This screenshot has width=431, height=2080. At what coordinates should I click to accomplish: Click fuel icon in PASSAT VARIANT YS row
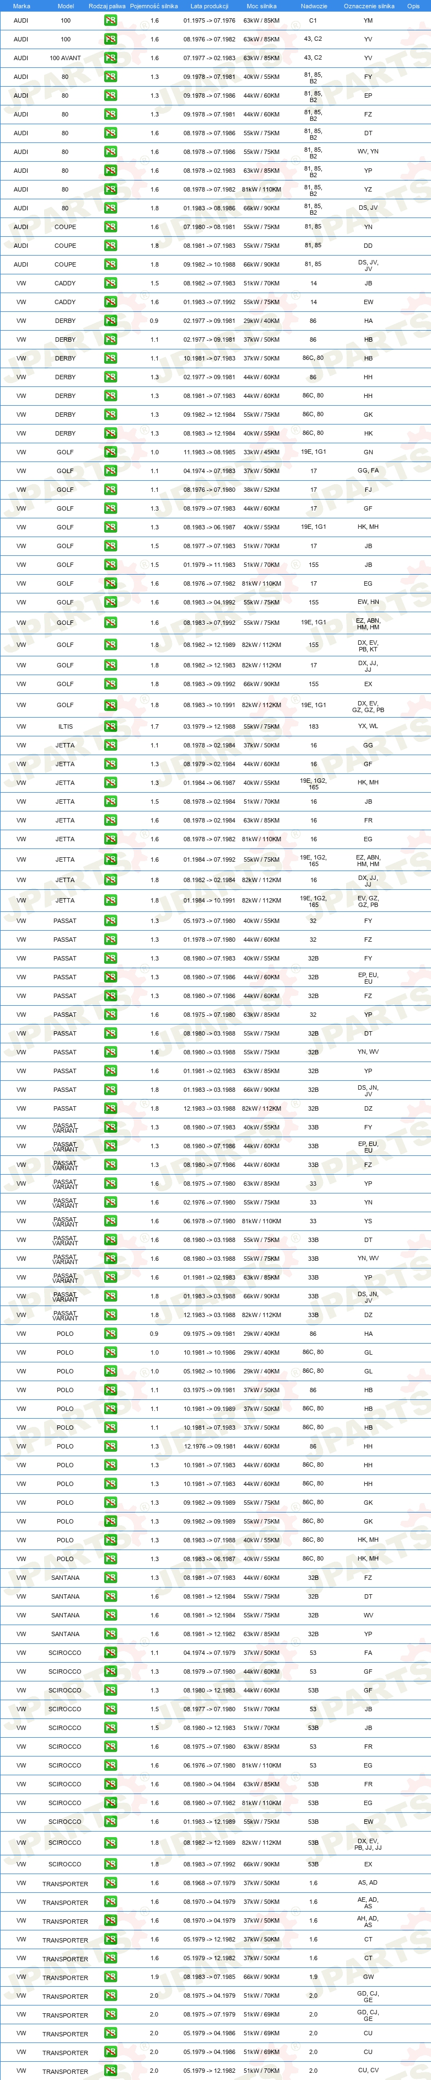coord(110,1221)
